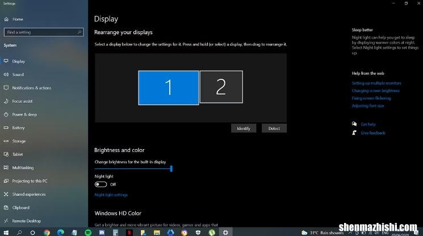Click the Sleep better heading
The image size is (423, 236).
(362, 30)
